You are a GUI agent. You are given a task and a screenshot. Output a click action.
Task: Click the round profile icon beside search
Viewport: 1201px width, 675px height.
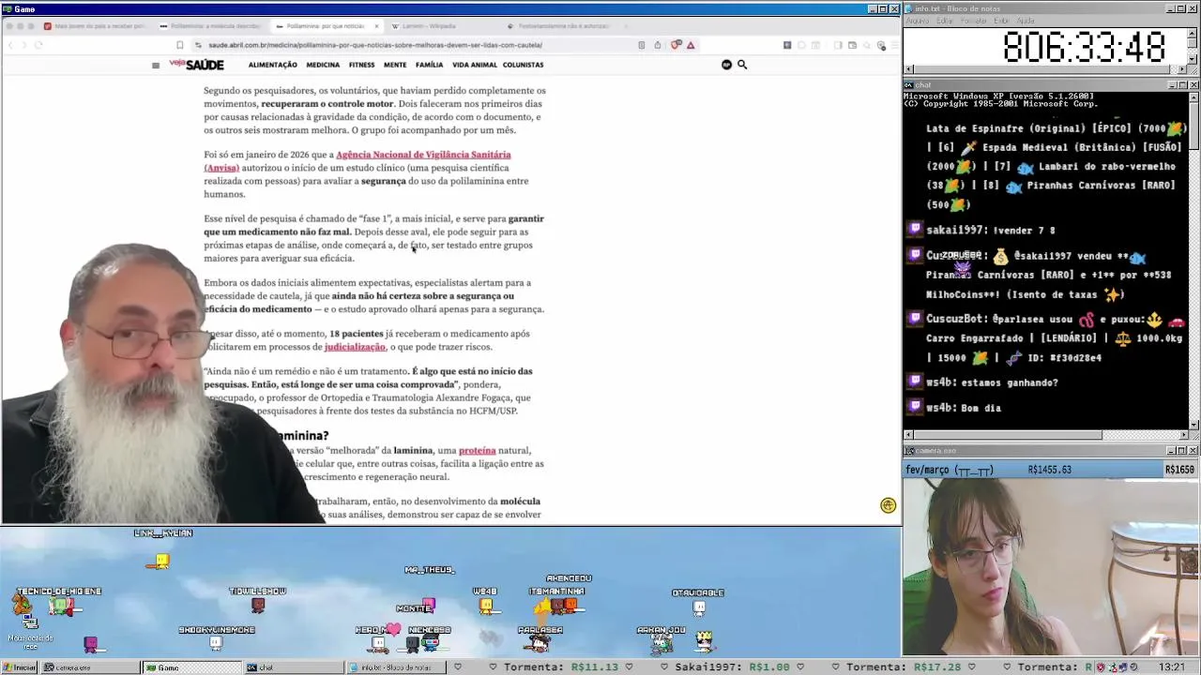(726, 65)
